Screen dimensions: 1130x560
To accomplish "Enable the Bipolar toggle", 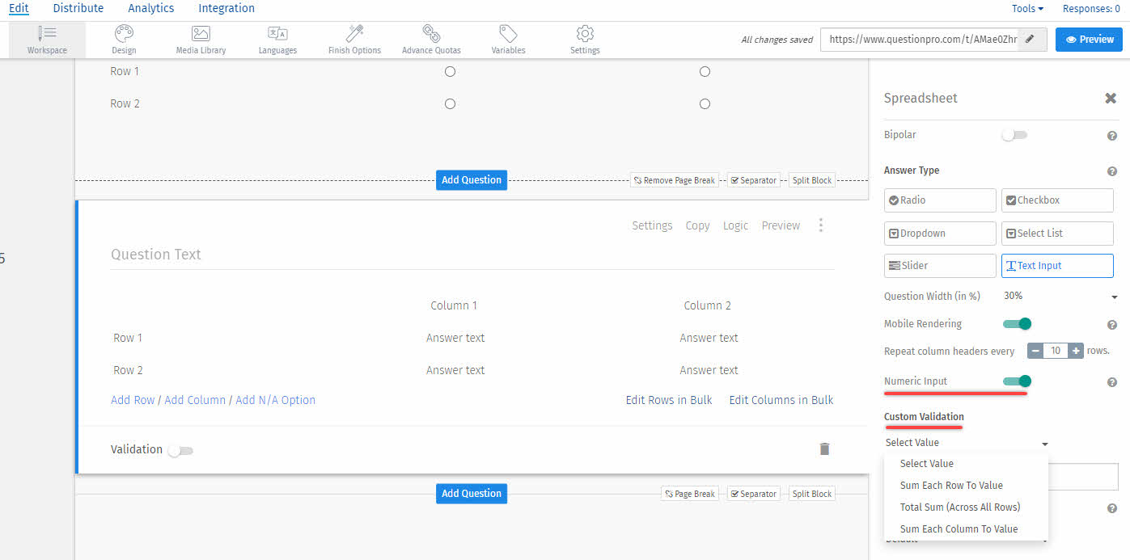I will click(x=1014, y=135).
